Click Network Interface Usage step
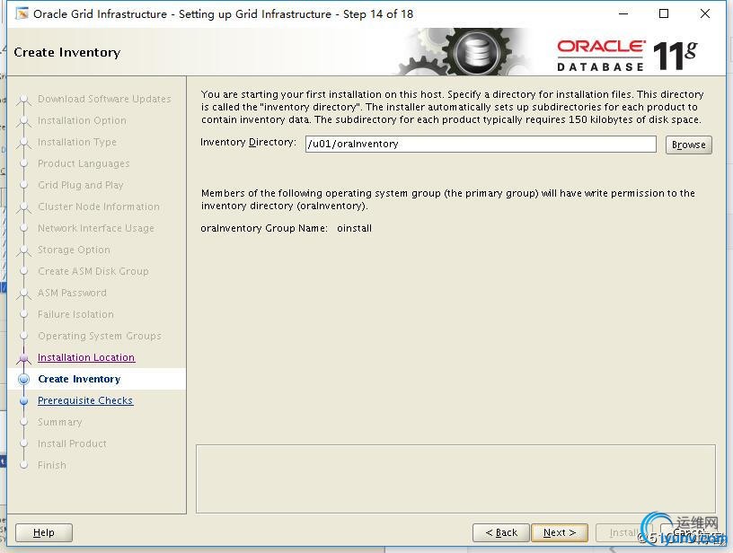The image size is (733, 553). 96,228
